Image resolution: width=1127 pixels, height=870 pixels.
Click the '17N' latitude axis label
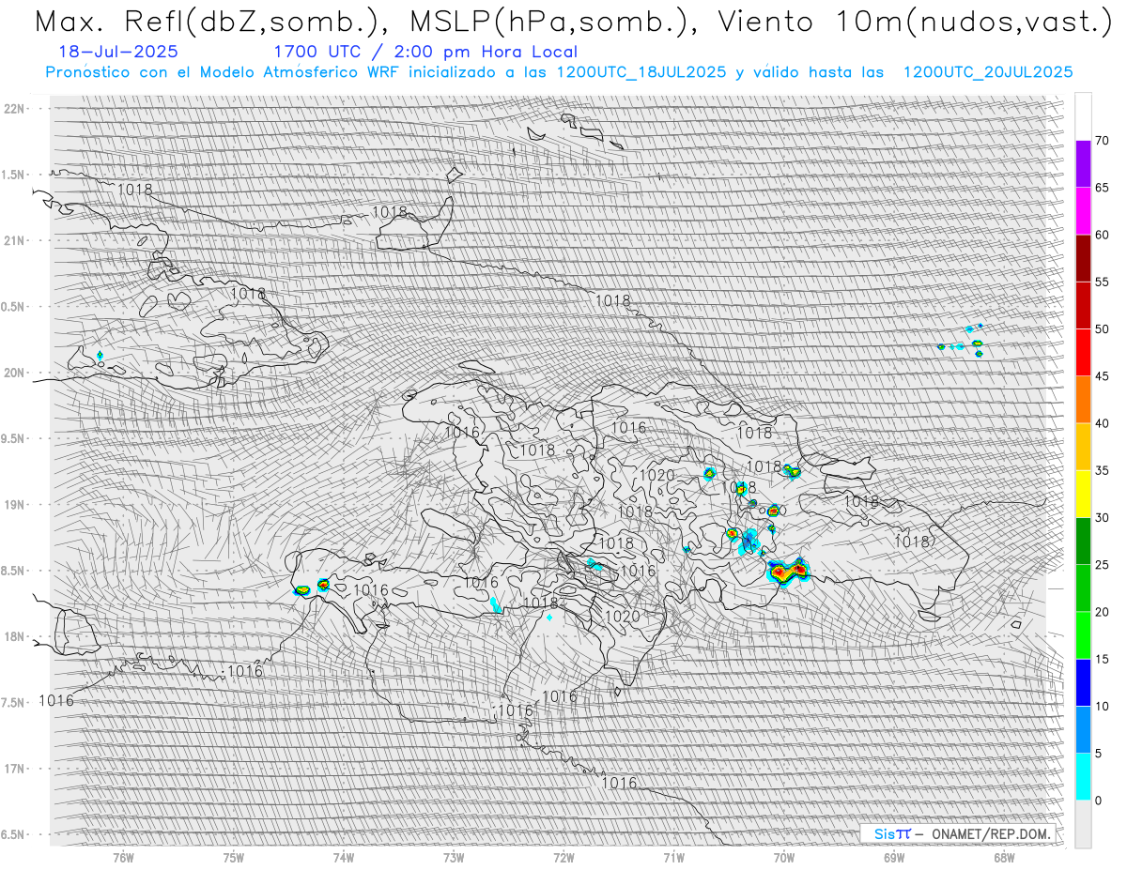coord(15,769)
